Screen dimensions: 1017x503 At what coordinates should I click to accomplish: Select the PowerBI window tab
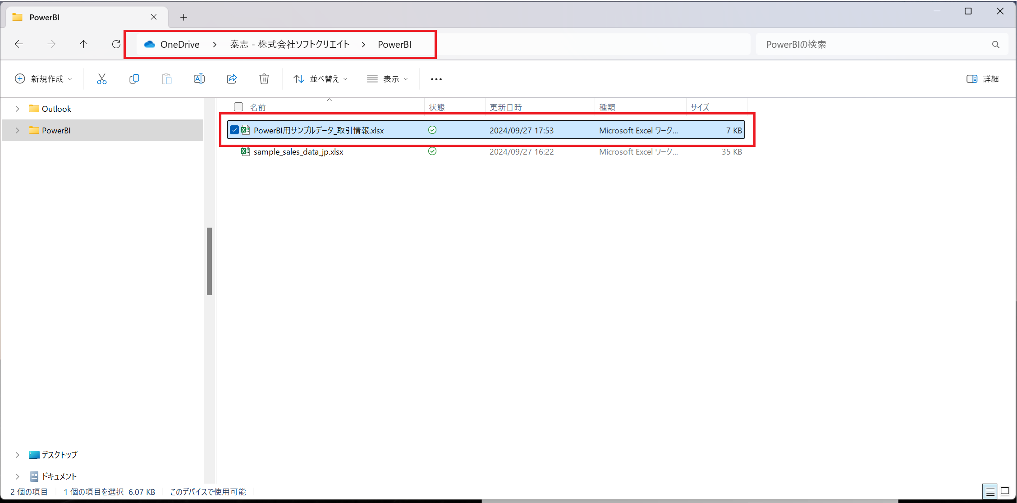[x=87, y=17]
